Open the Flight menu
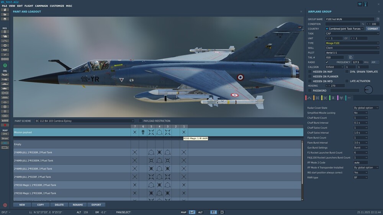 [x=29, y=6]
